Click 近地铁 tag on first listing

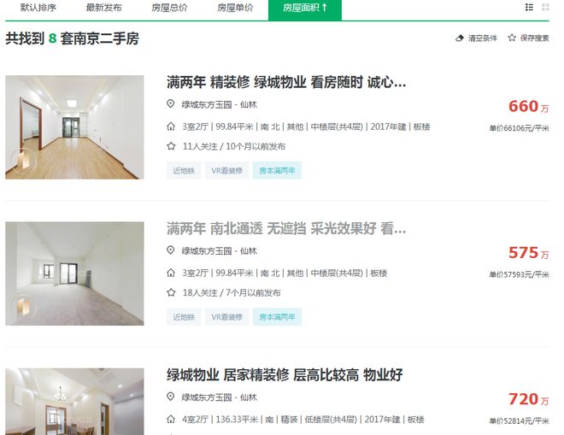tap(184, 171)
